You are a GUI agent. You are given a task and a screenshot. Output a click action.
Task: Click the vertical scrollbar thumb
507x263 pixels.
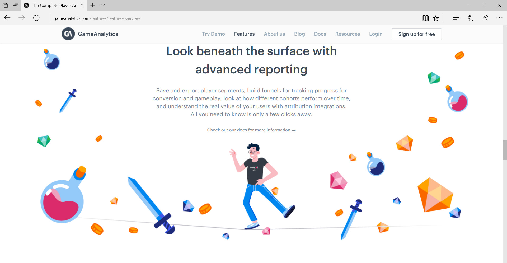(505, 150)
